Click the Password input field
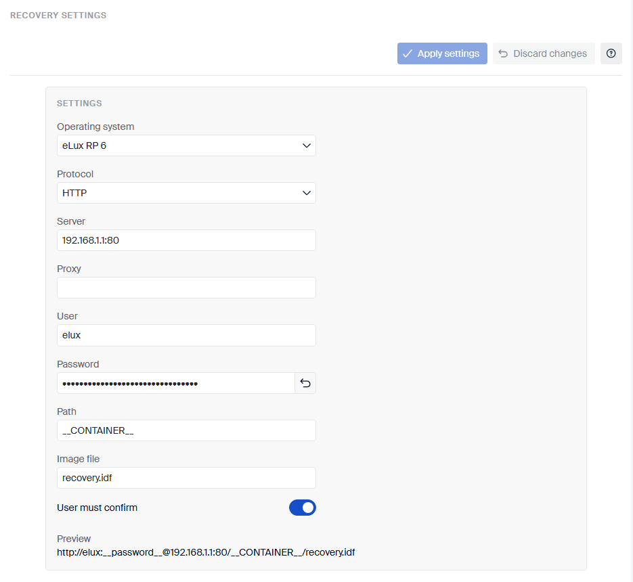This screenshot has width=633, height=582. pyautogui.click(x=176, y=383)
